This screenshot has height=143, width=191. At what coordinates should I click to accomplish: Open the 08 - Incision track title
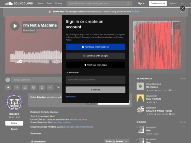[152, 87]
